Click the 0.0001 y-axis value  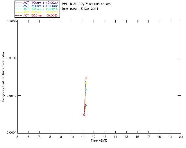pos(11,133)
